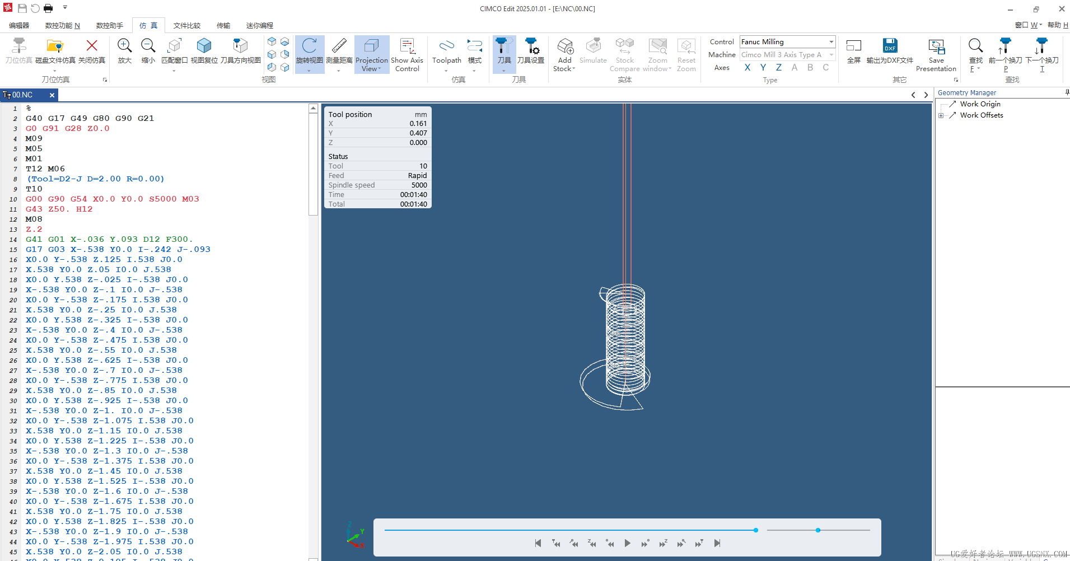This screenshot has height=561, width=1070.
Task: Switch to the File Compare ribbon tab
Action: click(x=186, y=26)
